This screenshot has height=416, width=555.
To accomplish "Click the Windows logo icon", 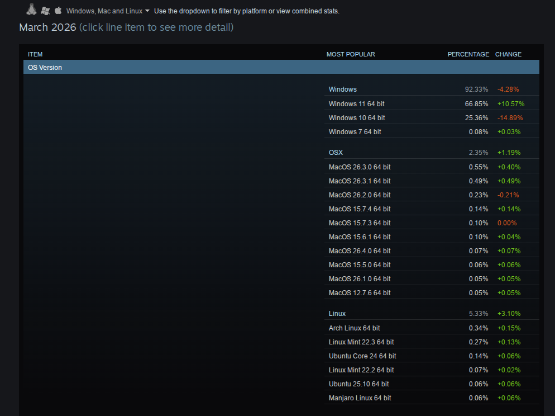I will coord(45,11).
